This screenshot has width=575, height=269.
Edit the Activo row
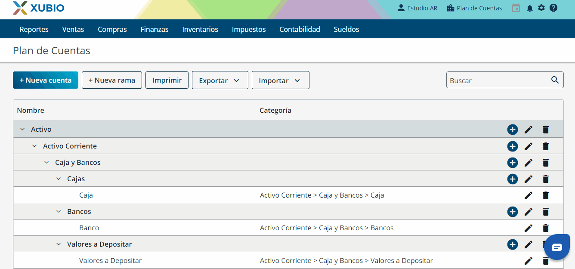pos(529,130)
